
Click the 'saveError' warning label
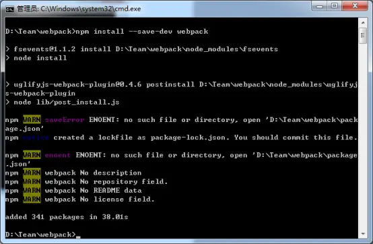click(x=65, y=120)
